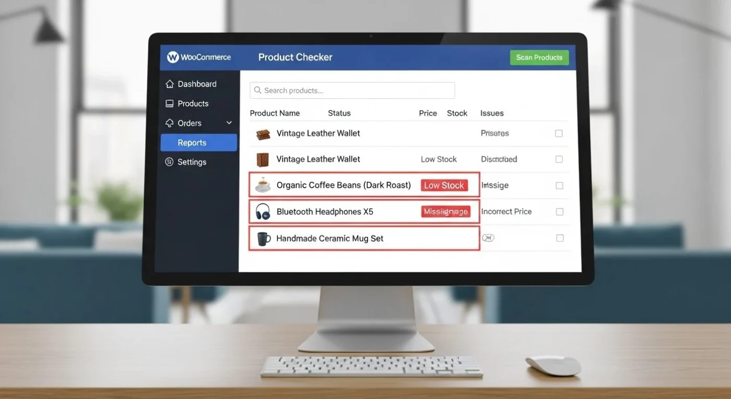
Task: Click the mug icon for Handmade Ceramic Mug Set
Action: pyautogui.click(x=263, y=238)
